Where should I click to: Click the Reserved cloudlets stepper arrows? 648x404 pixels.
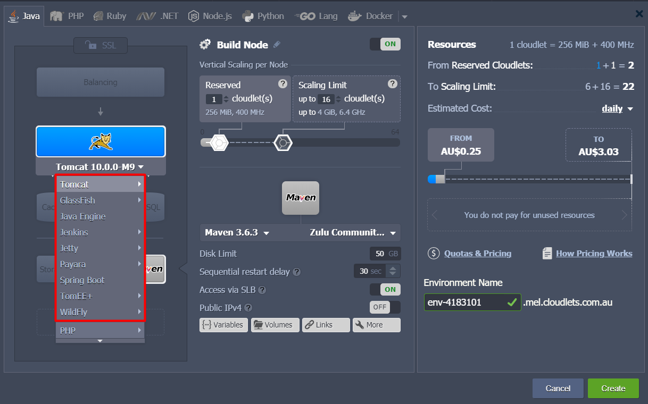click(226, 99)
